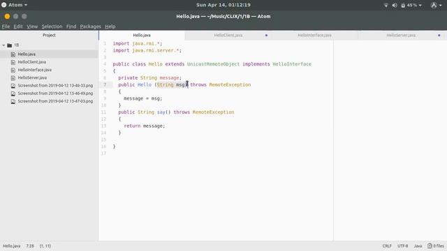Open Screenshot from 2019-04-12 13-46-33.png

coord(55,85)
